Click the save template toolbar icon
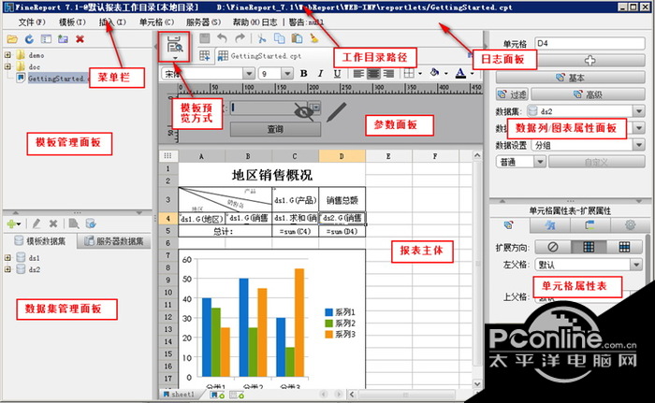The image size is (655, 403). [204, 39]
